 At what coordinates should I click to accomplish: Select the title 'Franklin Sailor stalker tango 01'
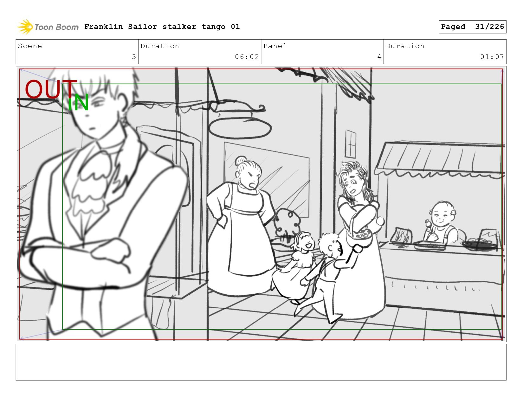[x=162, y=27]
